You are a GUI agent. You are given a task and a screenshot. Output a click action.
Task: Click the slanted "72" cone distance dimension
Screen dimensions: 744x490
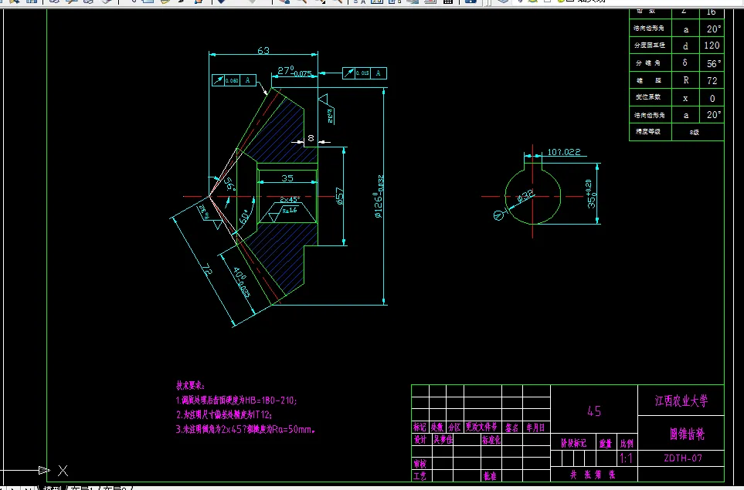coord(206,269)
